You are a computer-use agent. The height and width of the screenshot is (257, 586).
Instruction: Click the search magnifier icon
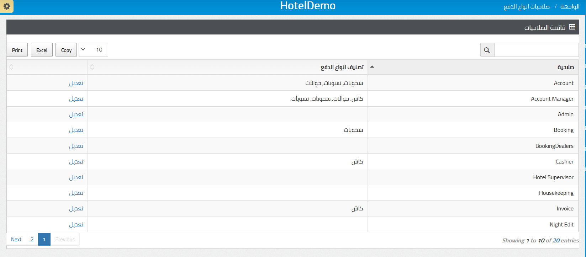click(x=487, y=50)
